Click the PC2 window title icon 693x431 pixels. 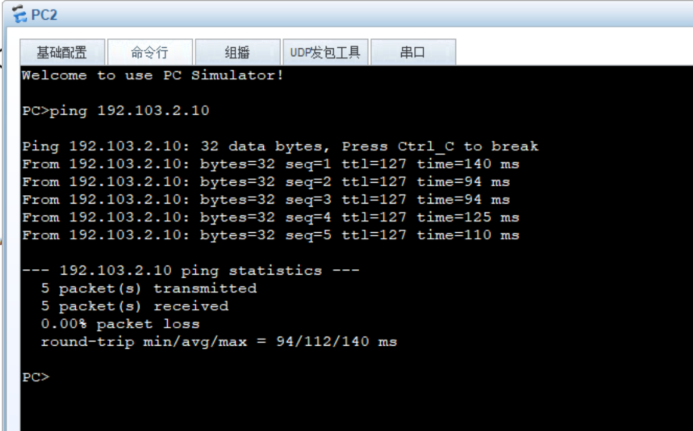pos(20,14)
